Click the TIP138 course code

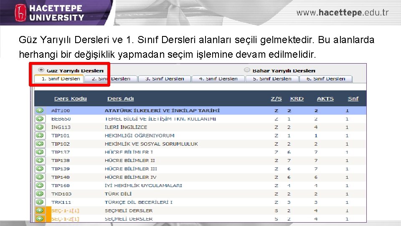[x=60, y=160]
